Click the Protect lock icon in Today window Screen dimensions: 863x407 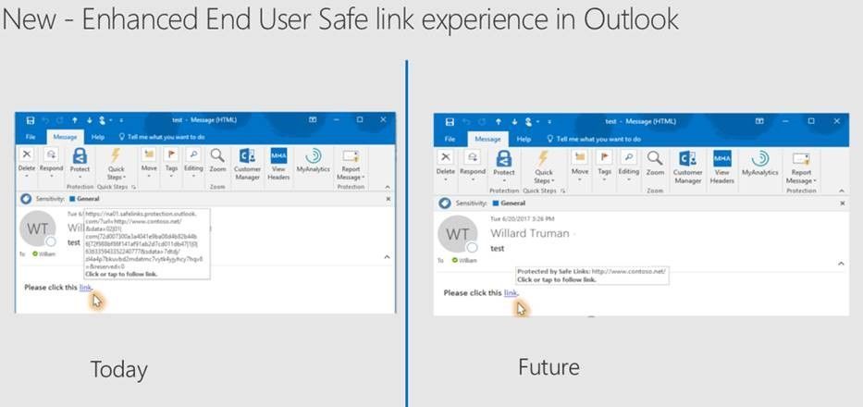[x=80, y=156]
